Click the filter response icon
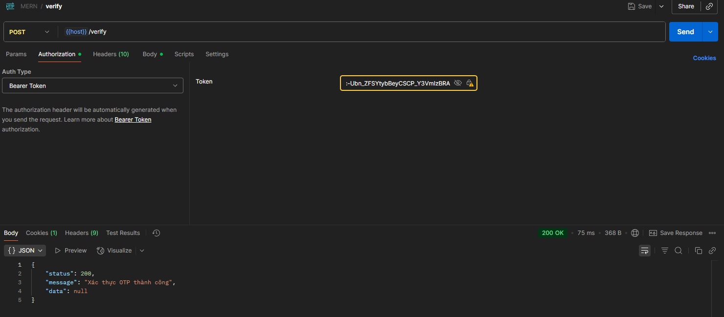 (665, 251)
